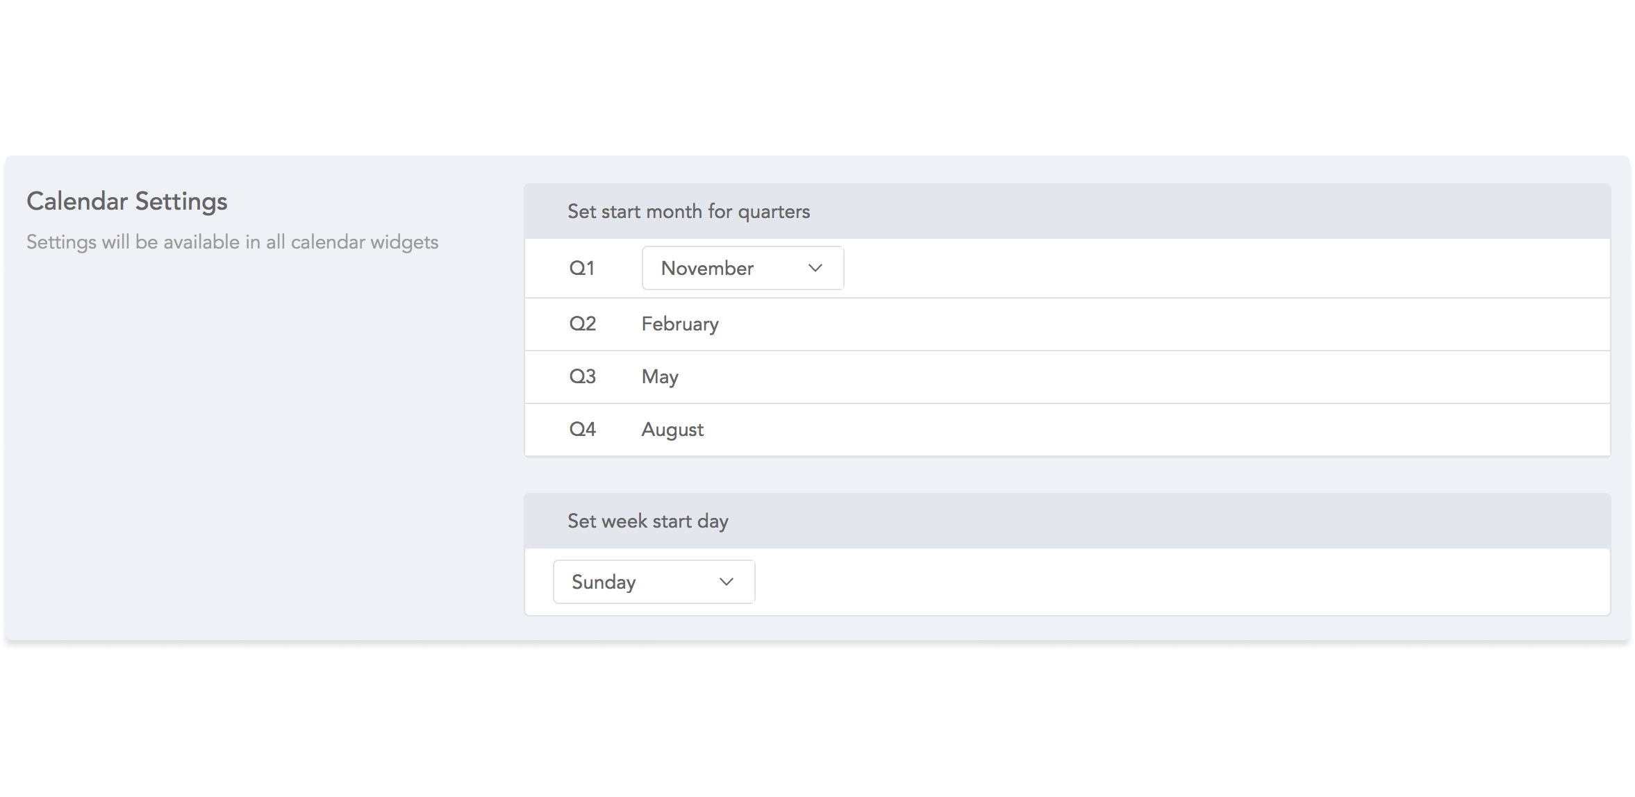Click the Q3 label
The image size is (1635, 797).
point(583,376)
